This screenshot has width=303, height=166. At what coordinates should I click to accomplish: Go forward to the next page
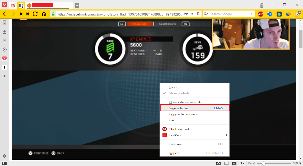tap(13, 14)
